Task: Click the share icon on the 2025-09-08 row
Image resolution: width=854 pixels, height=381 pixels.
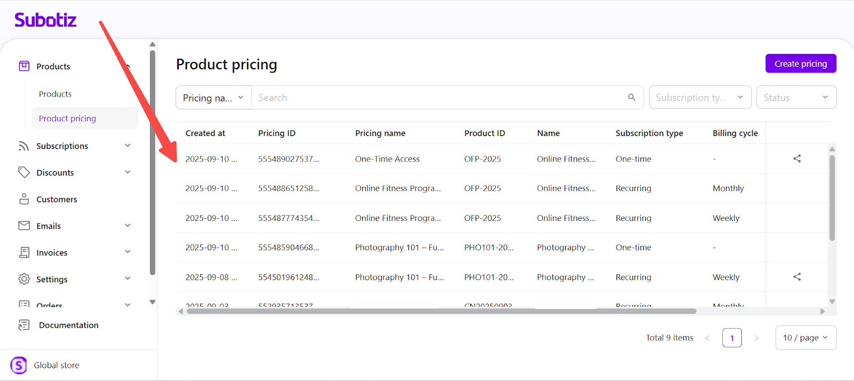Action: click(797, 277)
